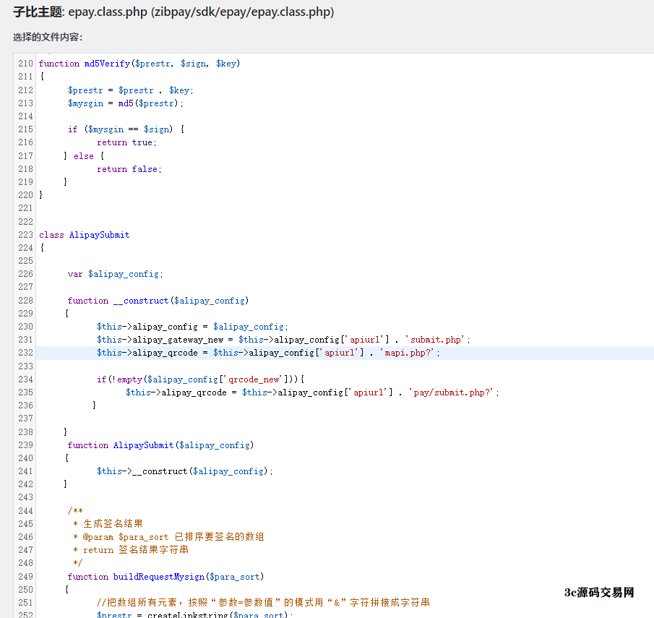Click the '$prestr = $prestr . $key;' line

pos(131,90)
